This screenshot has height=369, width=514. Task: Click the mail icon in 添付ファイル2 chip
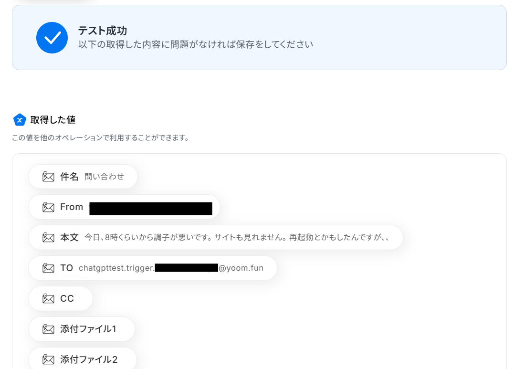(49, 359)
